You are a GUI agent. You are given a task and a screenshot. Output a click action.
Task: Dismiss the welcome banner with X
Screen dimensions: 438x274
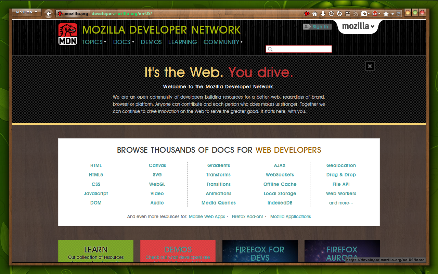[x=370, y=66]
